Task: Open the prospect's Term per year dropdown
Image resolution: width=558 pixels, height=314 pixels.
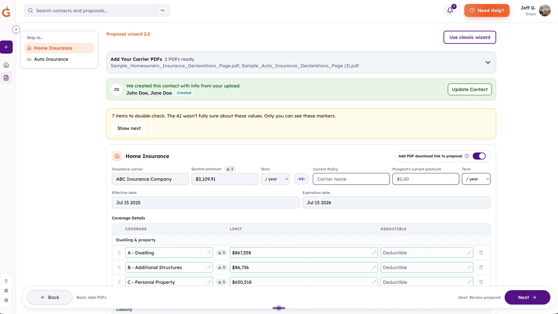Action: point(476,179)
